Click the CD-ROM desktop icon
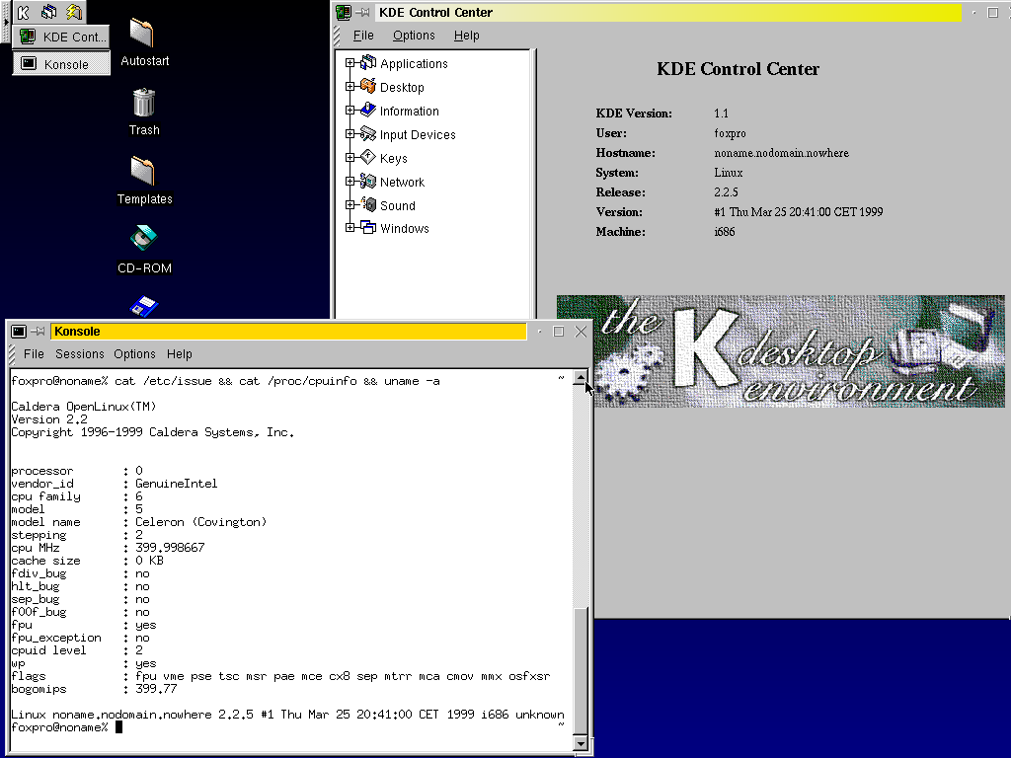 point(144,239)
